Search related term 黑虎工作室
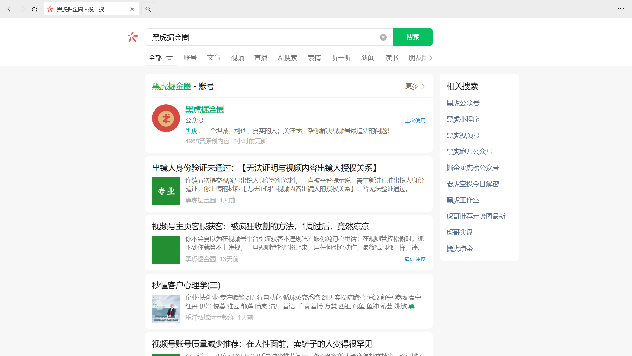 [463, 200]
